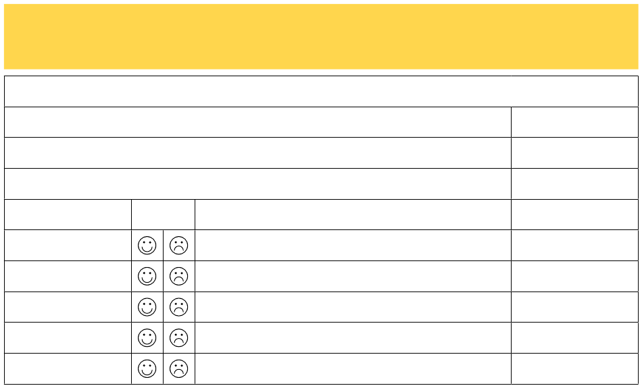Click the smiley face in first rating row
The height and width of the screenshot is (388, 642).
[x=147, y=246]
